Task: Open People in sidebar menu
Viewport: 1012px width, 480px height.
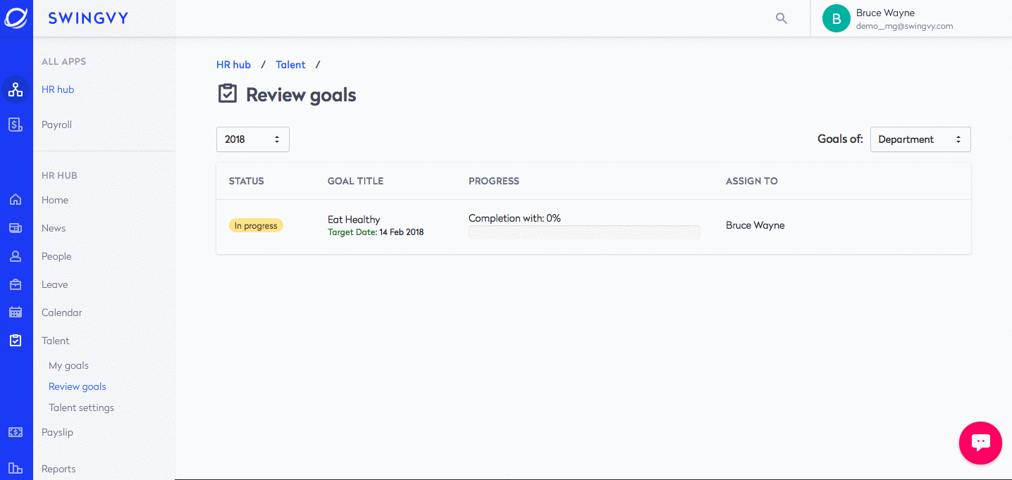Action: click(56, 256)
